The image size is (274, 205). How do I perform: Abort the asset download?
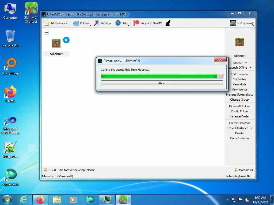(162, 83)
